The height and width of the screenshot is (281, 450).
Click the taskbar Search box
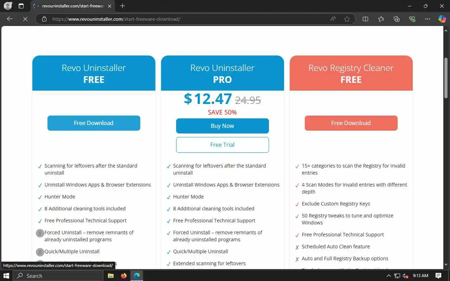tap(58, 276)
